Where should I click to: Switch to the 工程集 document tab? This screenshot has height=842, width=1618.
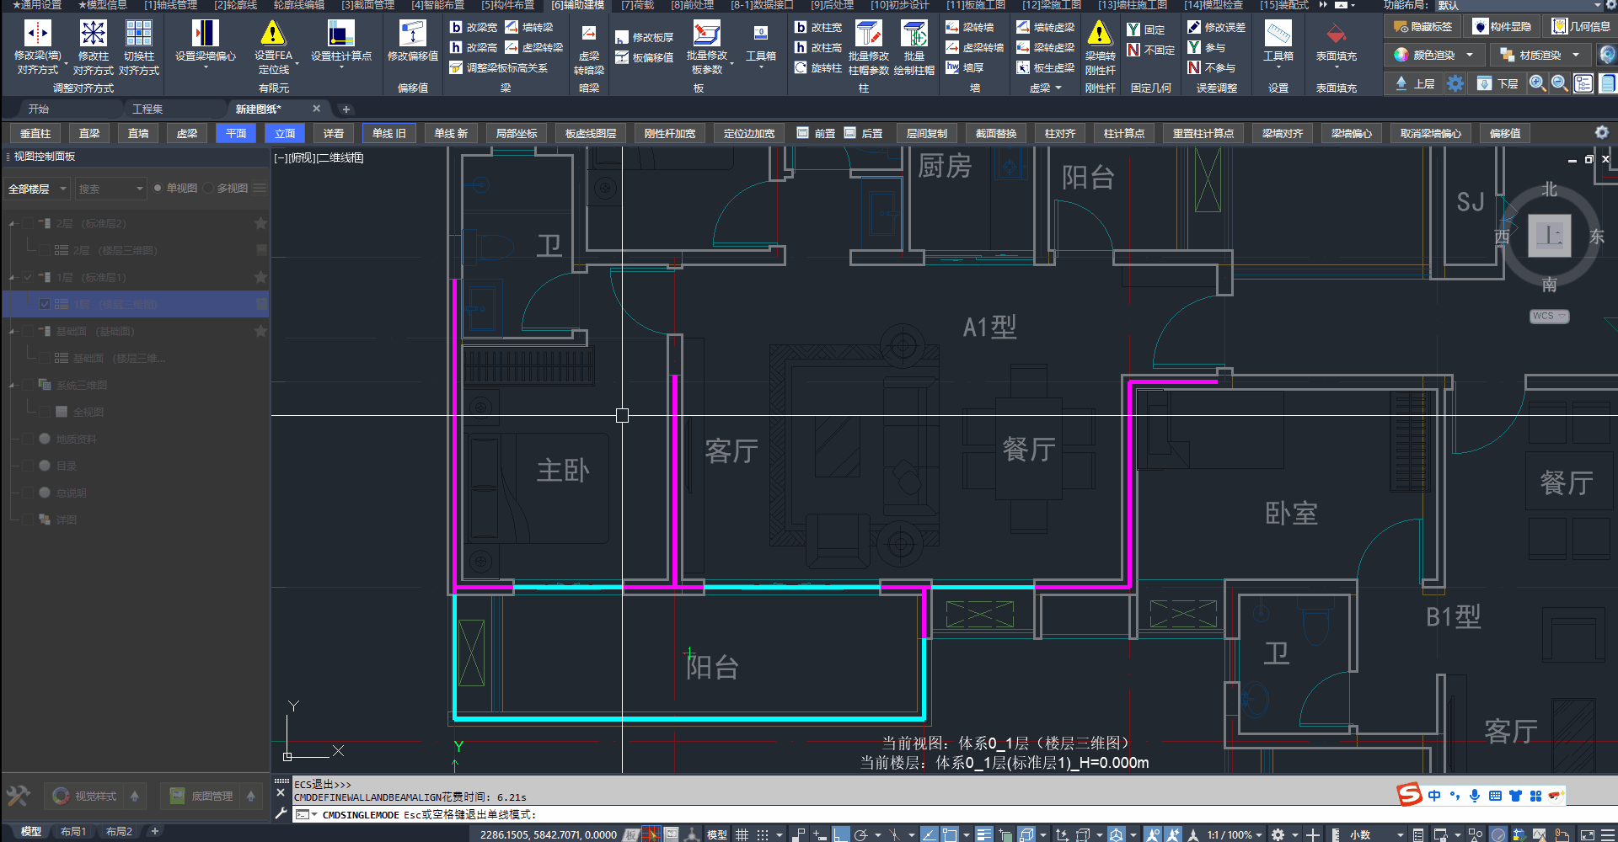pyautogui.click(x=147, y=109)
